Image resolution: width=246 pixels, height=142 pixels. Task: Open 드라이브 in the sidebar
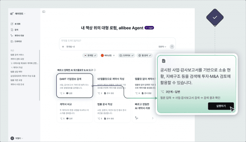[x=16, y=41]
